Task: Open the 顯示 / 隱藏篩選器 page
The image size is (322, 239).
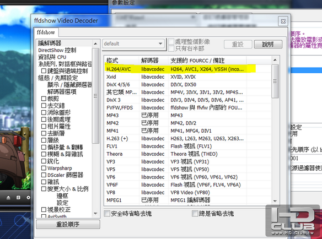Action: [69, 85]
